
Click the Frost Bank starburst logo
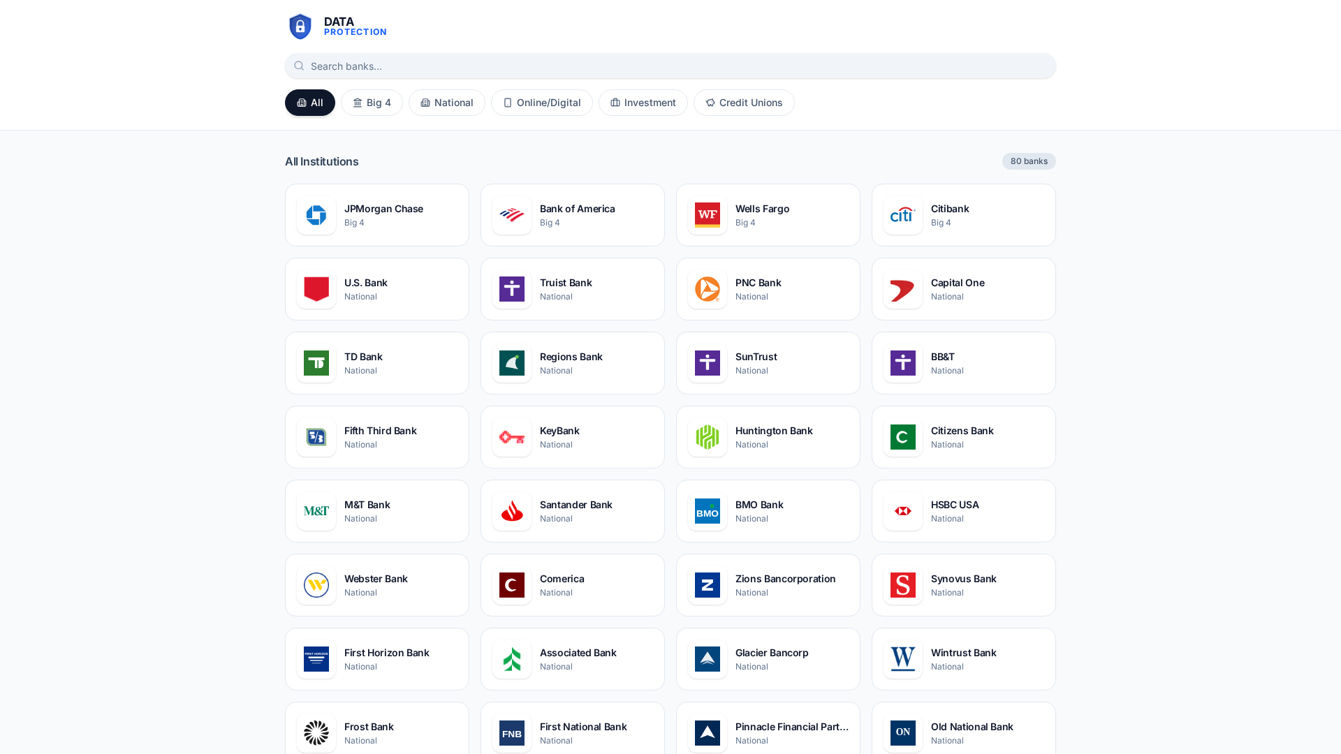(316, 733)
